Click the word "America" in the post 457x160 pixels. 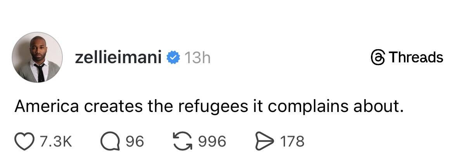pyautogui.click(x=46, y=107)
